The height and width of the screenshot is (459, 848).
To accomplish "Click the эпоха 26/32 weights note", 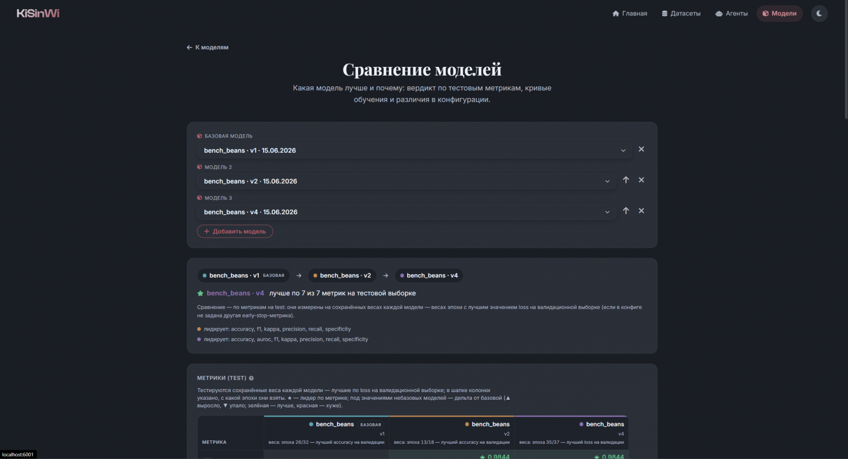I will tap(326, 442).
